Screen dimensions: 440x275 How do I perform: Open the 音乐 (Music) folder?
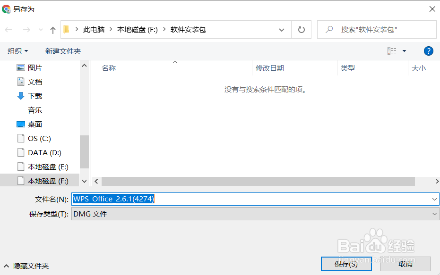click(x=35, y=110)
